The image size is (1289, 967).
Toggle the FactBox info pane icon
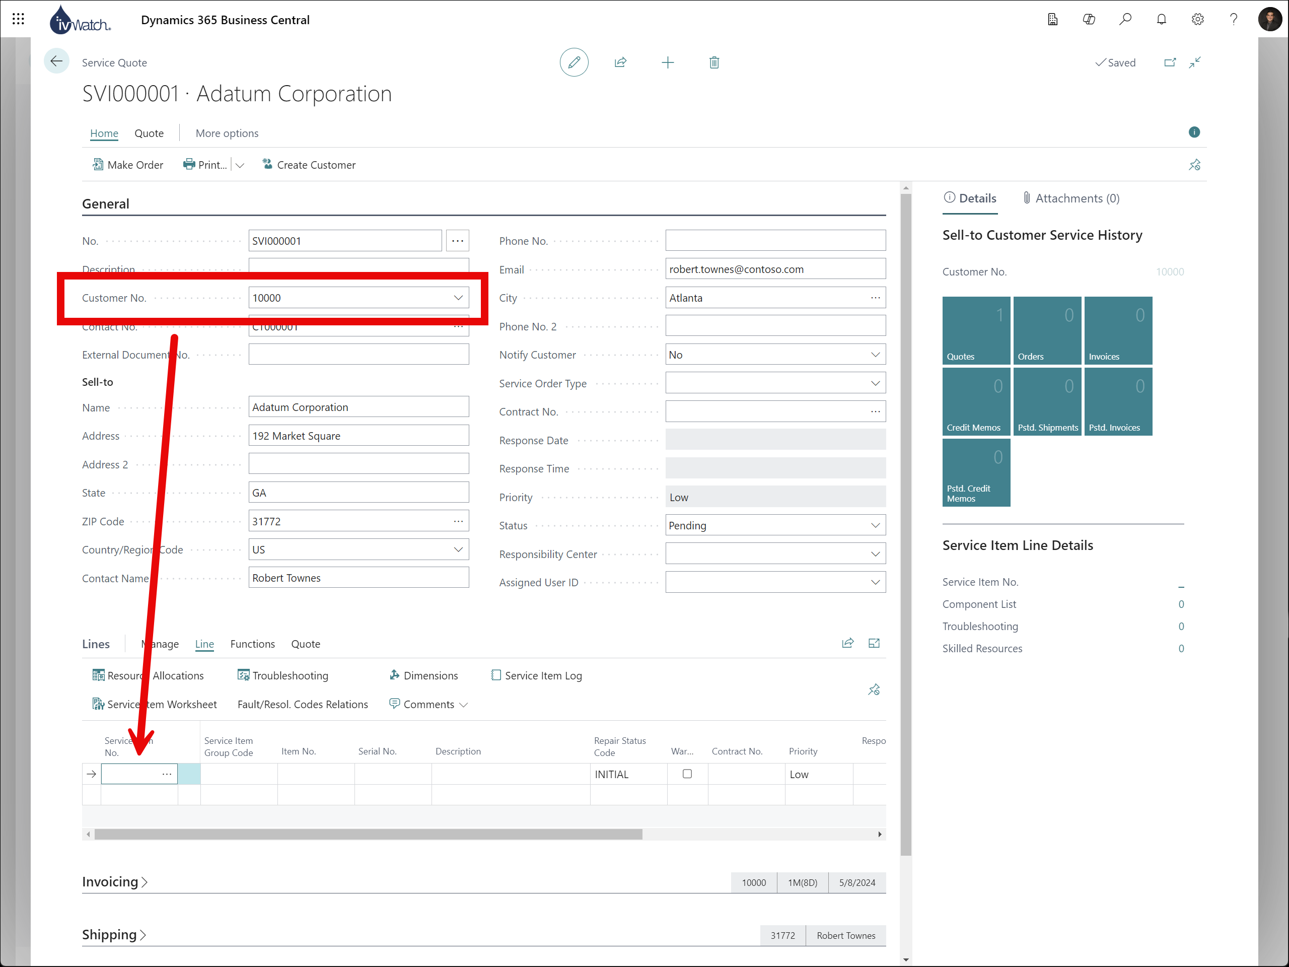point(1194,132)
